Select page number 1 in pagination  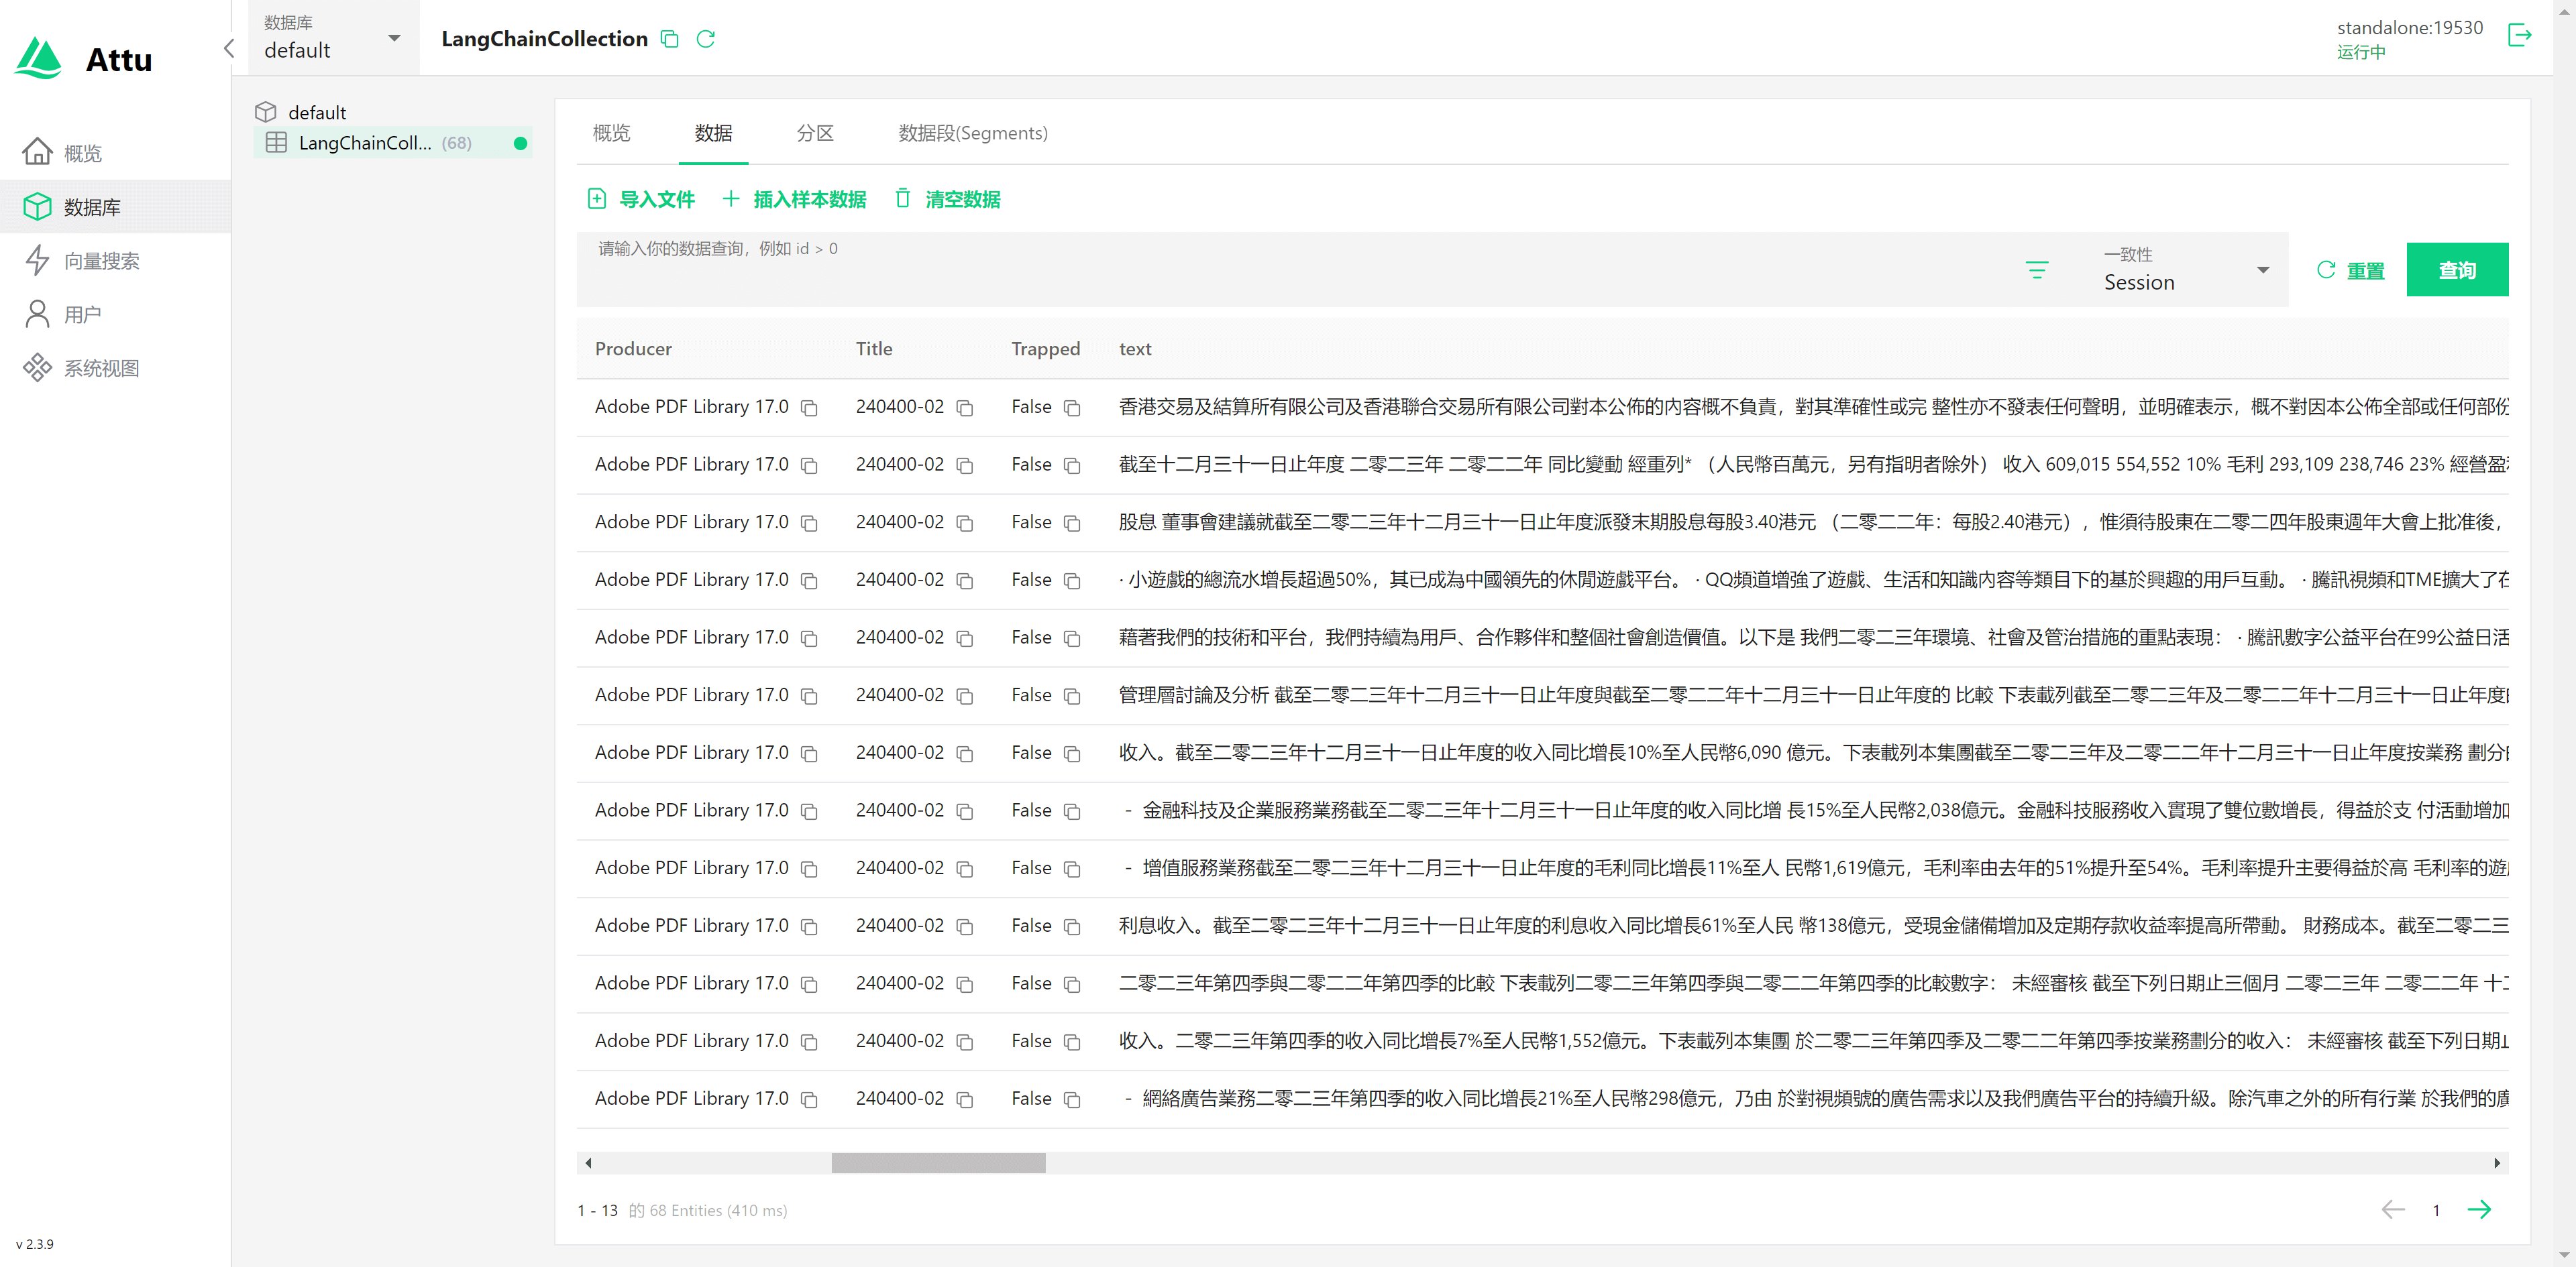[x=2435, y=1210]
